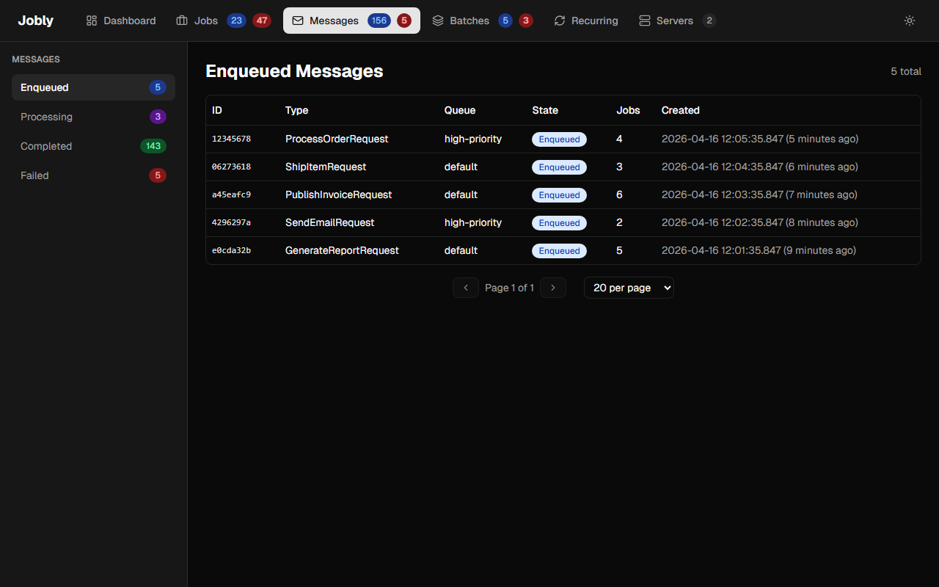This screenshot has height=587, width=939.
Task: Click the Jobly logo
Action: (x=36, y=21)
